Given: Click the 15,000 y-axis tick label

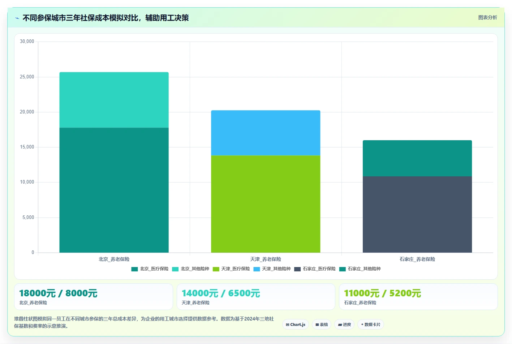Looking at the screenshot, I should pyautogui.click(x=27, y=147).
